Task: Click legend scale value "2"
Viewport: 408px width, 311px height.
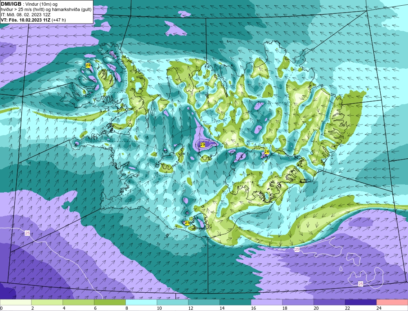Action: (x=32, y=308)
